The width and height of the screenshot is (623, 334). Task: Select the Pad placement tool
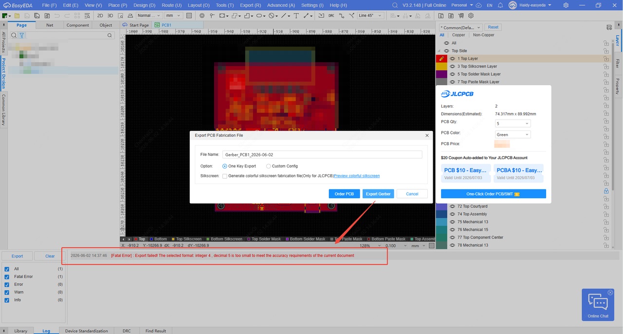202,16
